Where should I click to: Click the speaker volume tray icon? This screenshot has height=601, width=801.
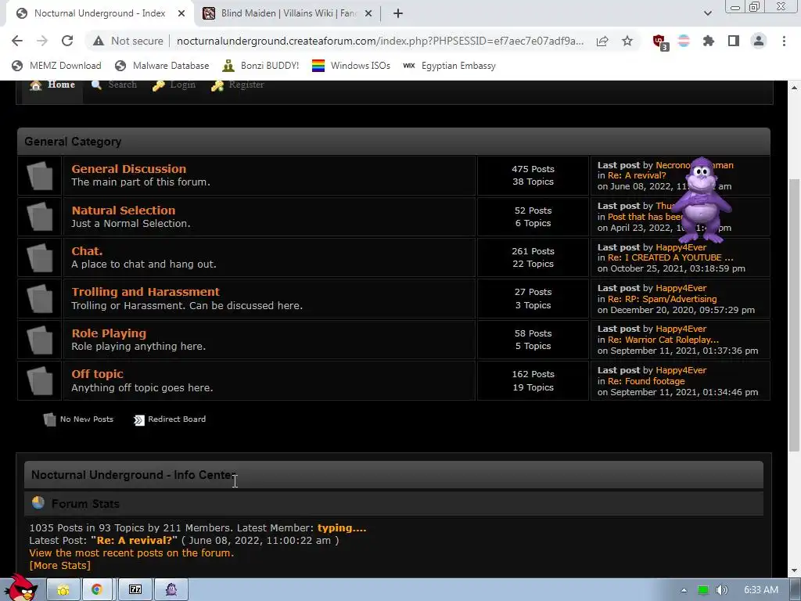tap(721, 590)
